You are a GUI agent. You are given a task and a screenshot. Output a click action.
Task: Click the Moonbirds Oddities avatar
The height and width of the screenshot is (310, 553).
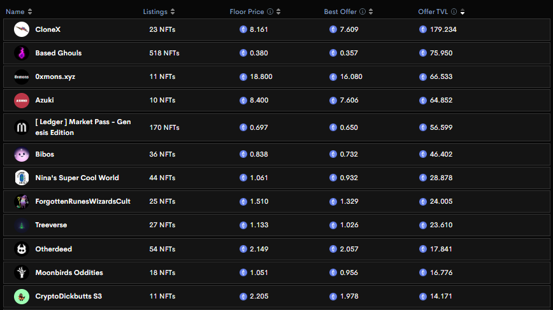point(22,272)
